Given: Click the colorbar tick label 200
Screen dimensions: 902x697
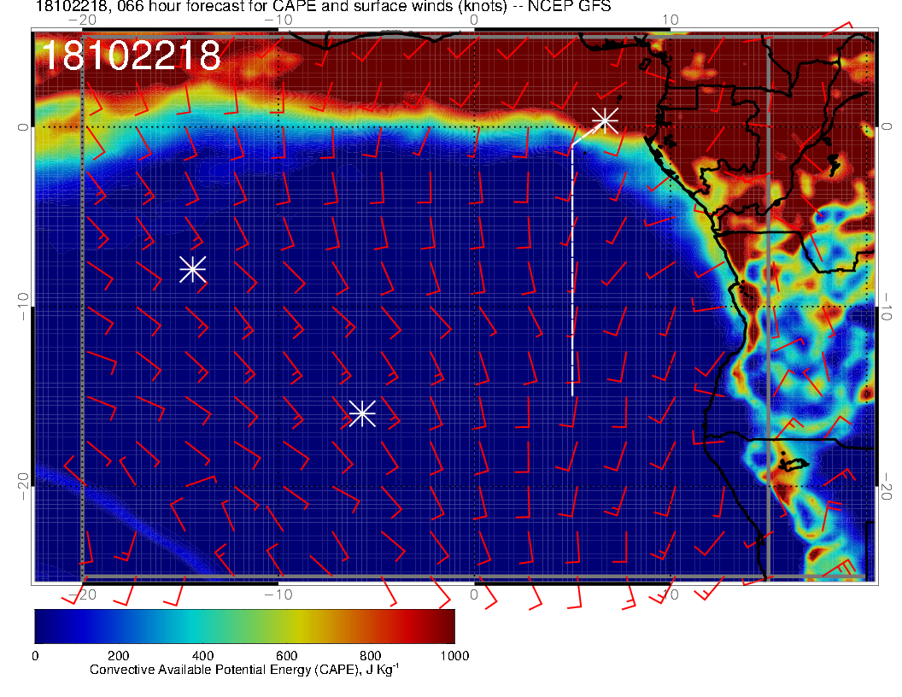Looking at the screenshot, I should coord(119,656).
